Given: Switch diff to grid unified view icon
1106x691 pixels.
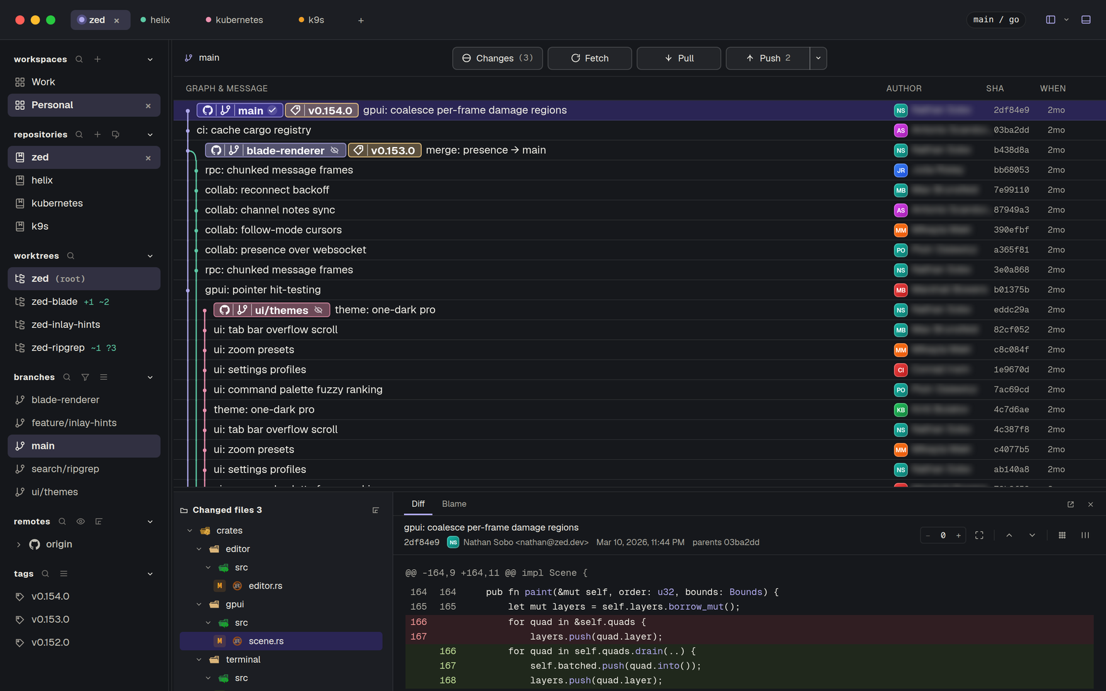Looking at the screenshot, I should (1062, 535).
